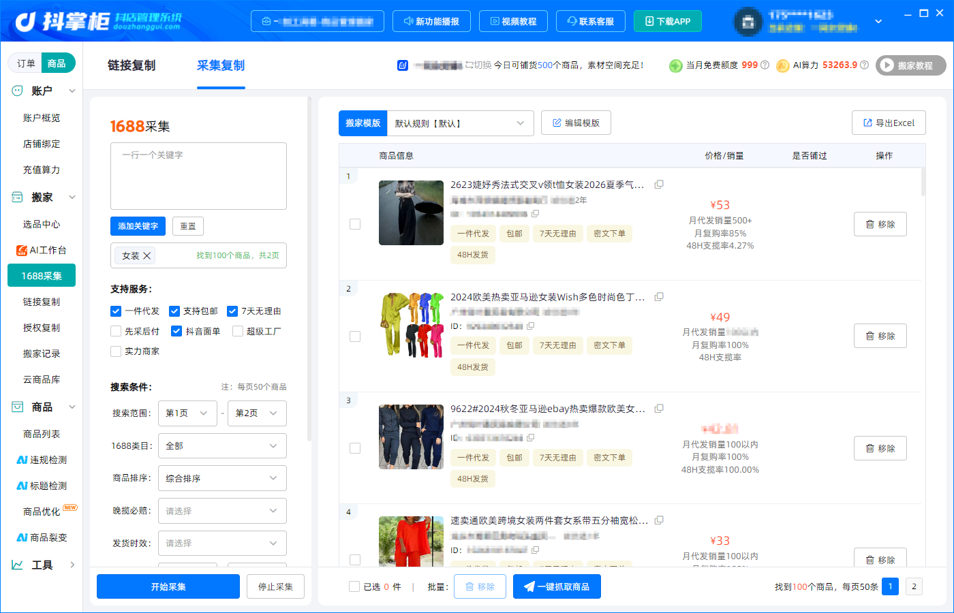
Task: Open the 第1页 start page dropdown
Action: pyautogui.click(x=187, y=413)
